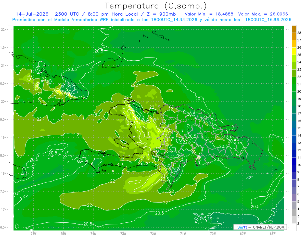Click "Valor Min. = 18.4888" value
This screenshot has width=306, height=237.
click(209, 14)
